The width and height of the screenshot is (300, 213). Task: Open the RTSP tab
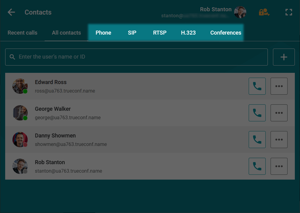click(x=160, y=33)
